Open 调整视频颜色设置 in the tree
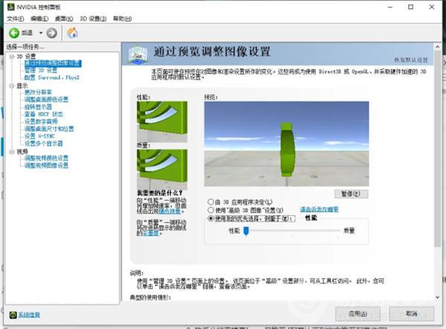 click(x=46, y=159)
